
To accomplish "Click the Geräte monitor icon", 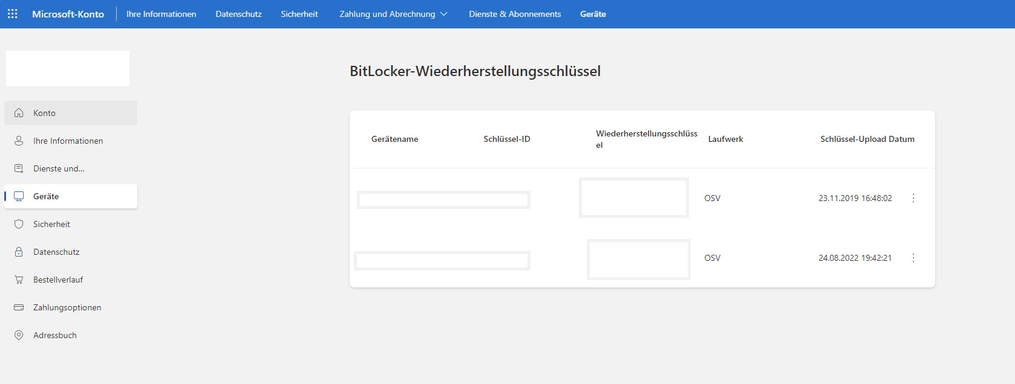I will pyautogui.click(x=19, y=196).
